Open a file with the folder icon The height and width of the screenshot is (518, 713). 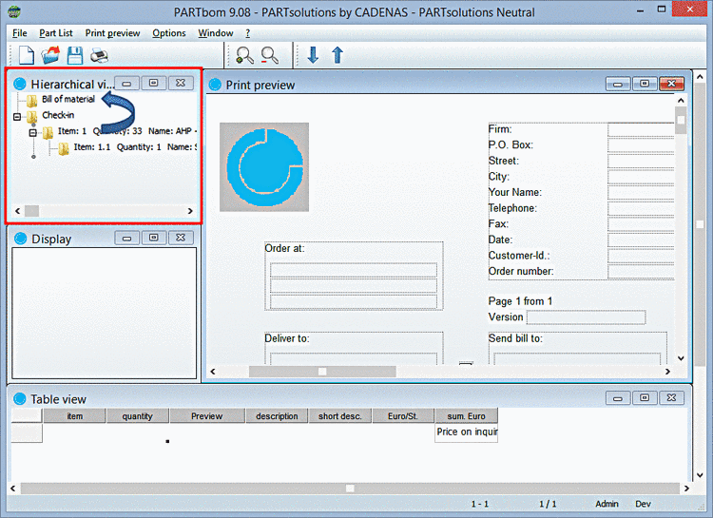(50, 55)
